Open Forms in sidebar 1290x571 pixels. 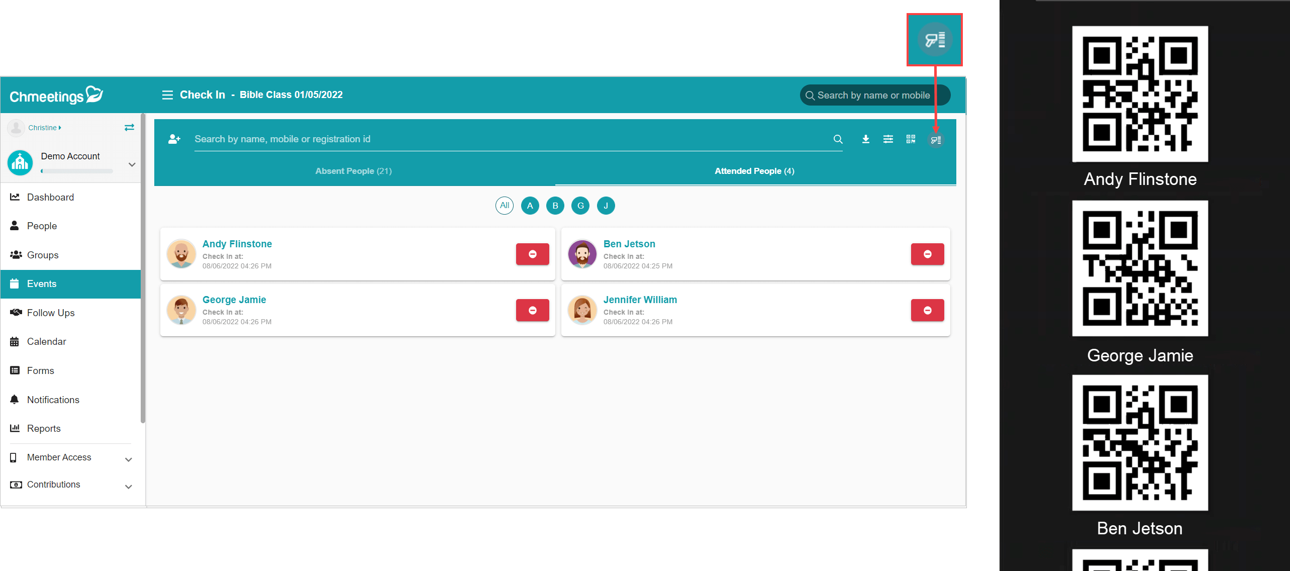coord(71,370)
